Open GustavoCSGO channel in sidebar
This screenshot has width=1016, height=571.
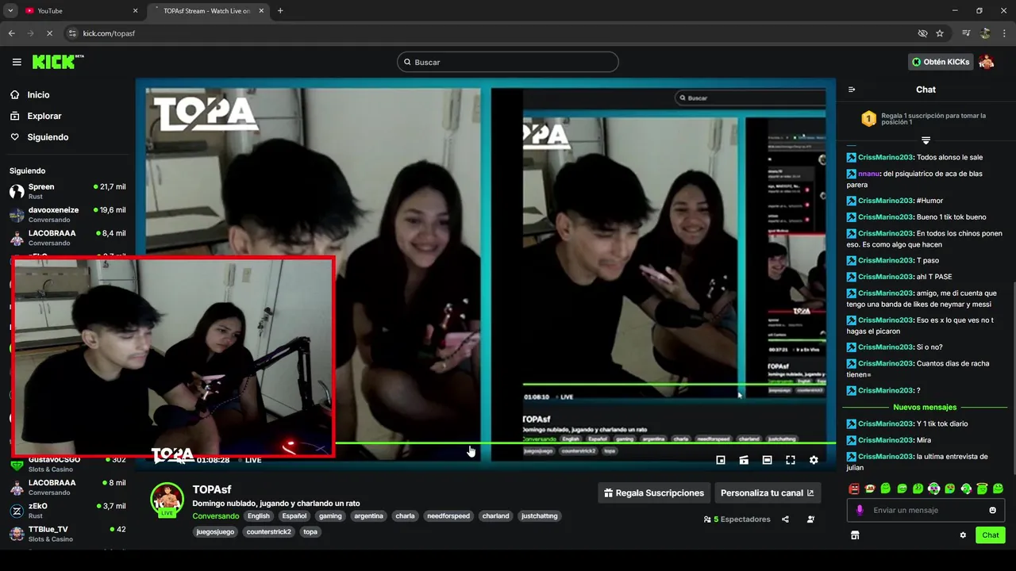click(x=67, y=463)
